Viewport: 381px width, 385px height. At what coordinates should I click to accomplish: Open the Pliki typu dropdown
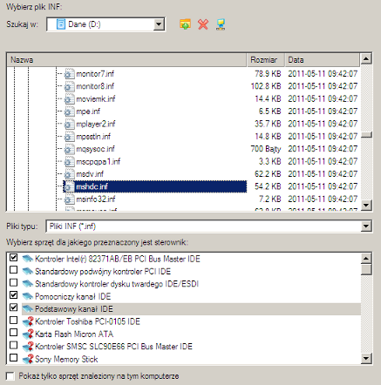(366, 226)
